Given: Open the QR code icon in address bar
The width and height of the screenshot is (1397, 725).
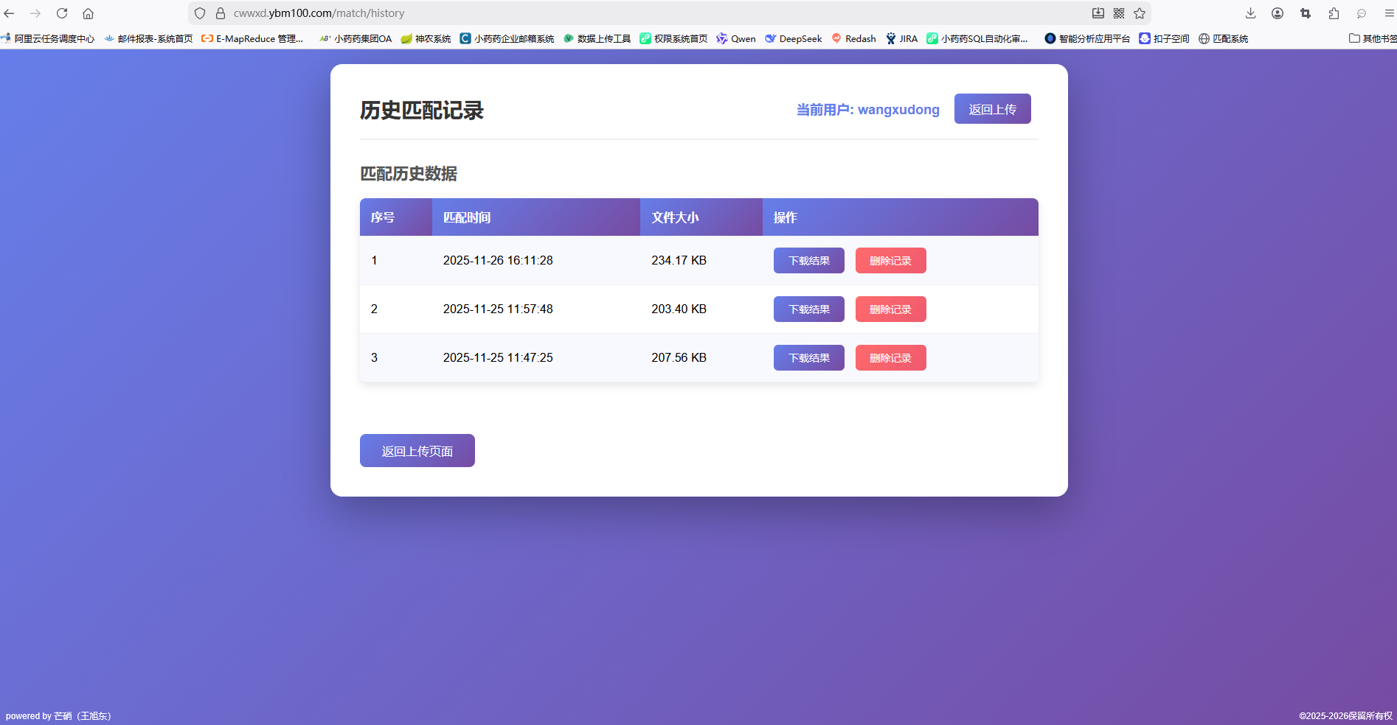Looking at the screenshot, I should 1119,13.
